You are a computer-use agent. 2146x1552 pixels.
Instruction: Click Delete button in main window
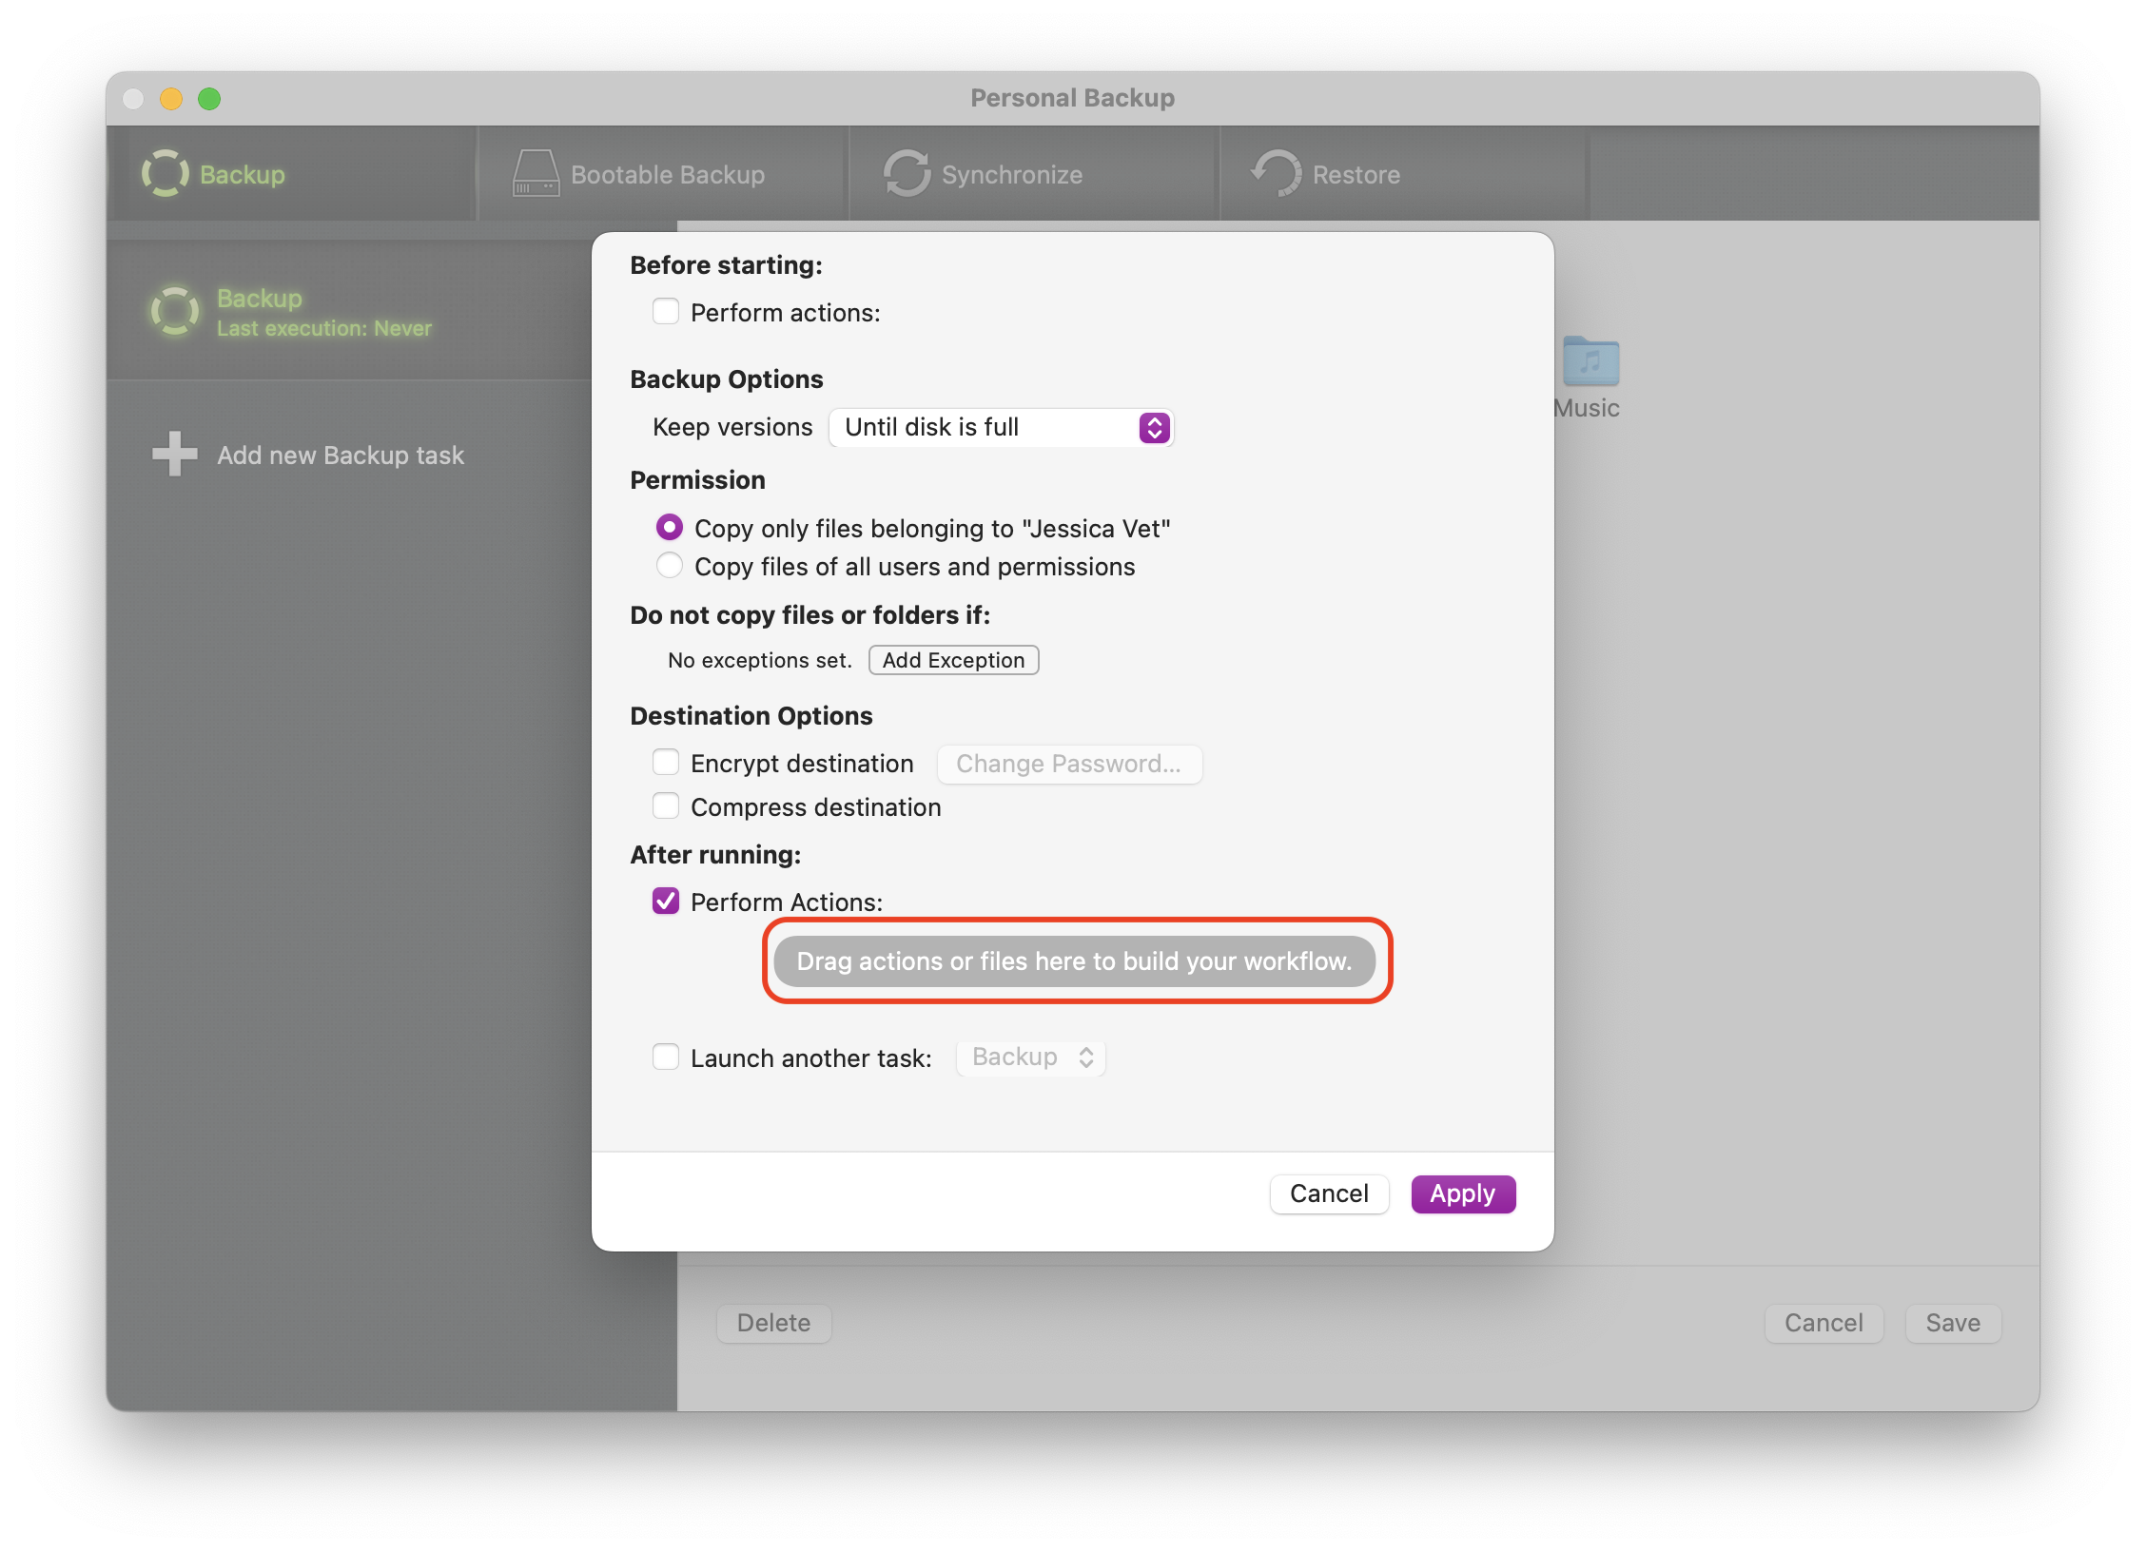pos(773,1323)
